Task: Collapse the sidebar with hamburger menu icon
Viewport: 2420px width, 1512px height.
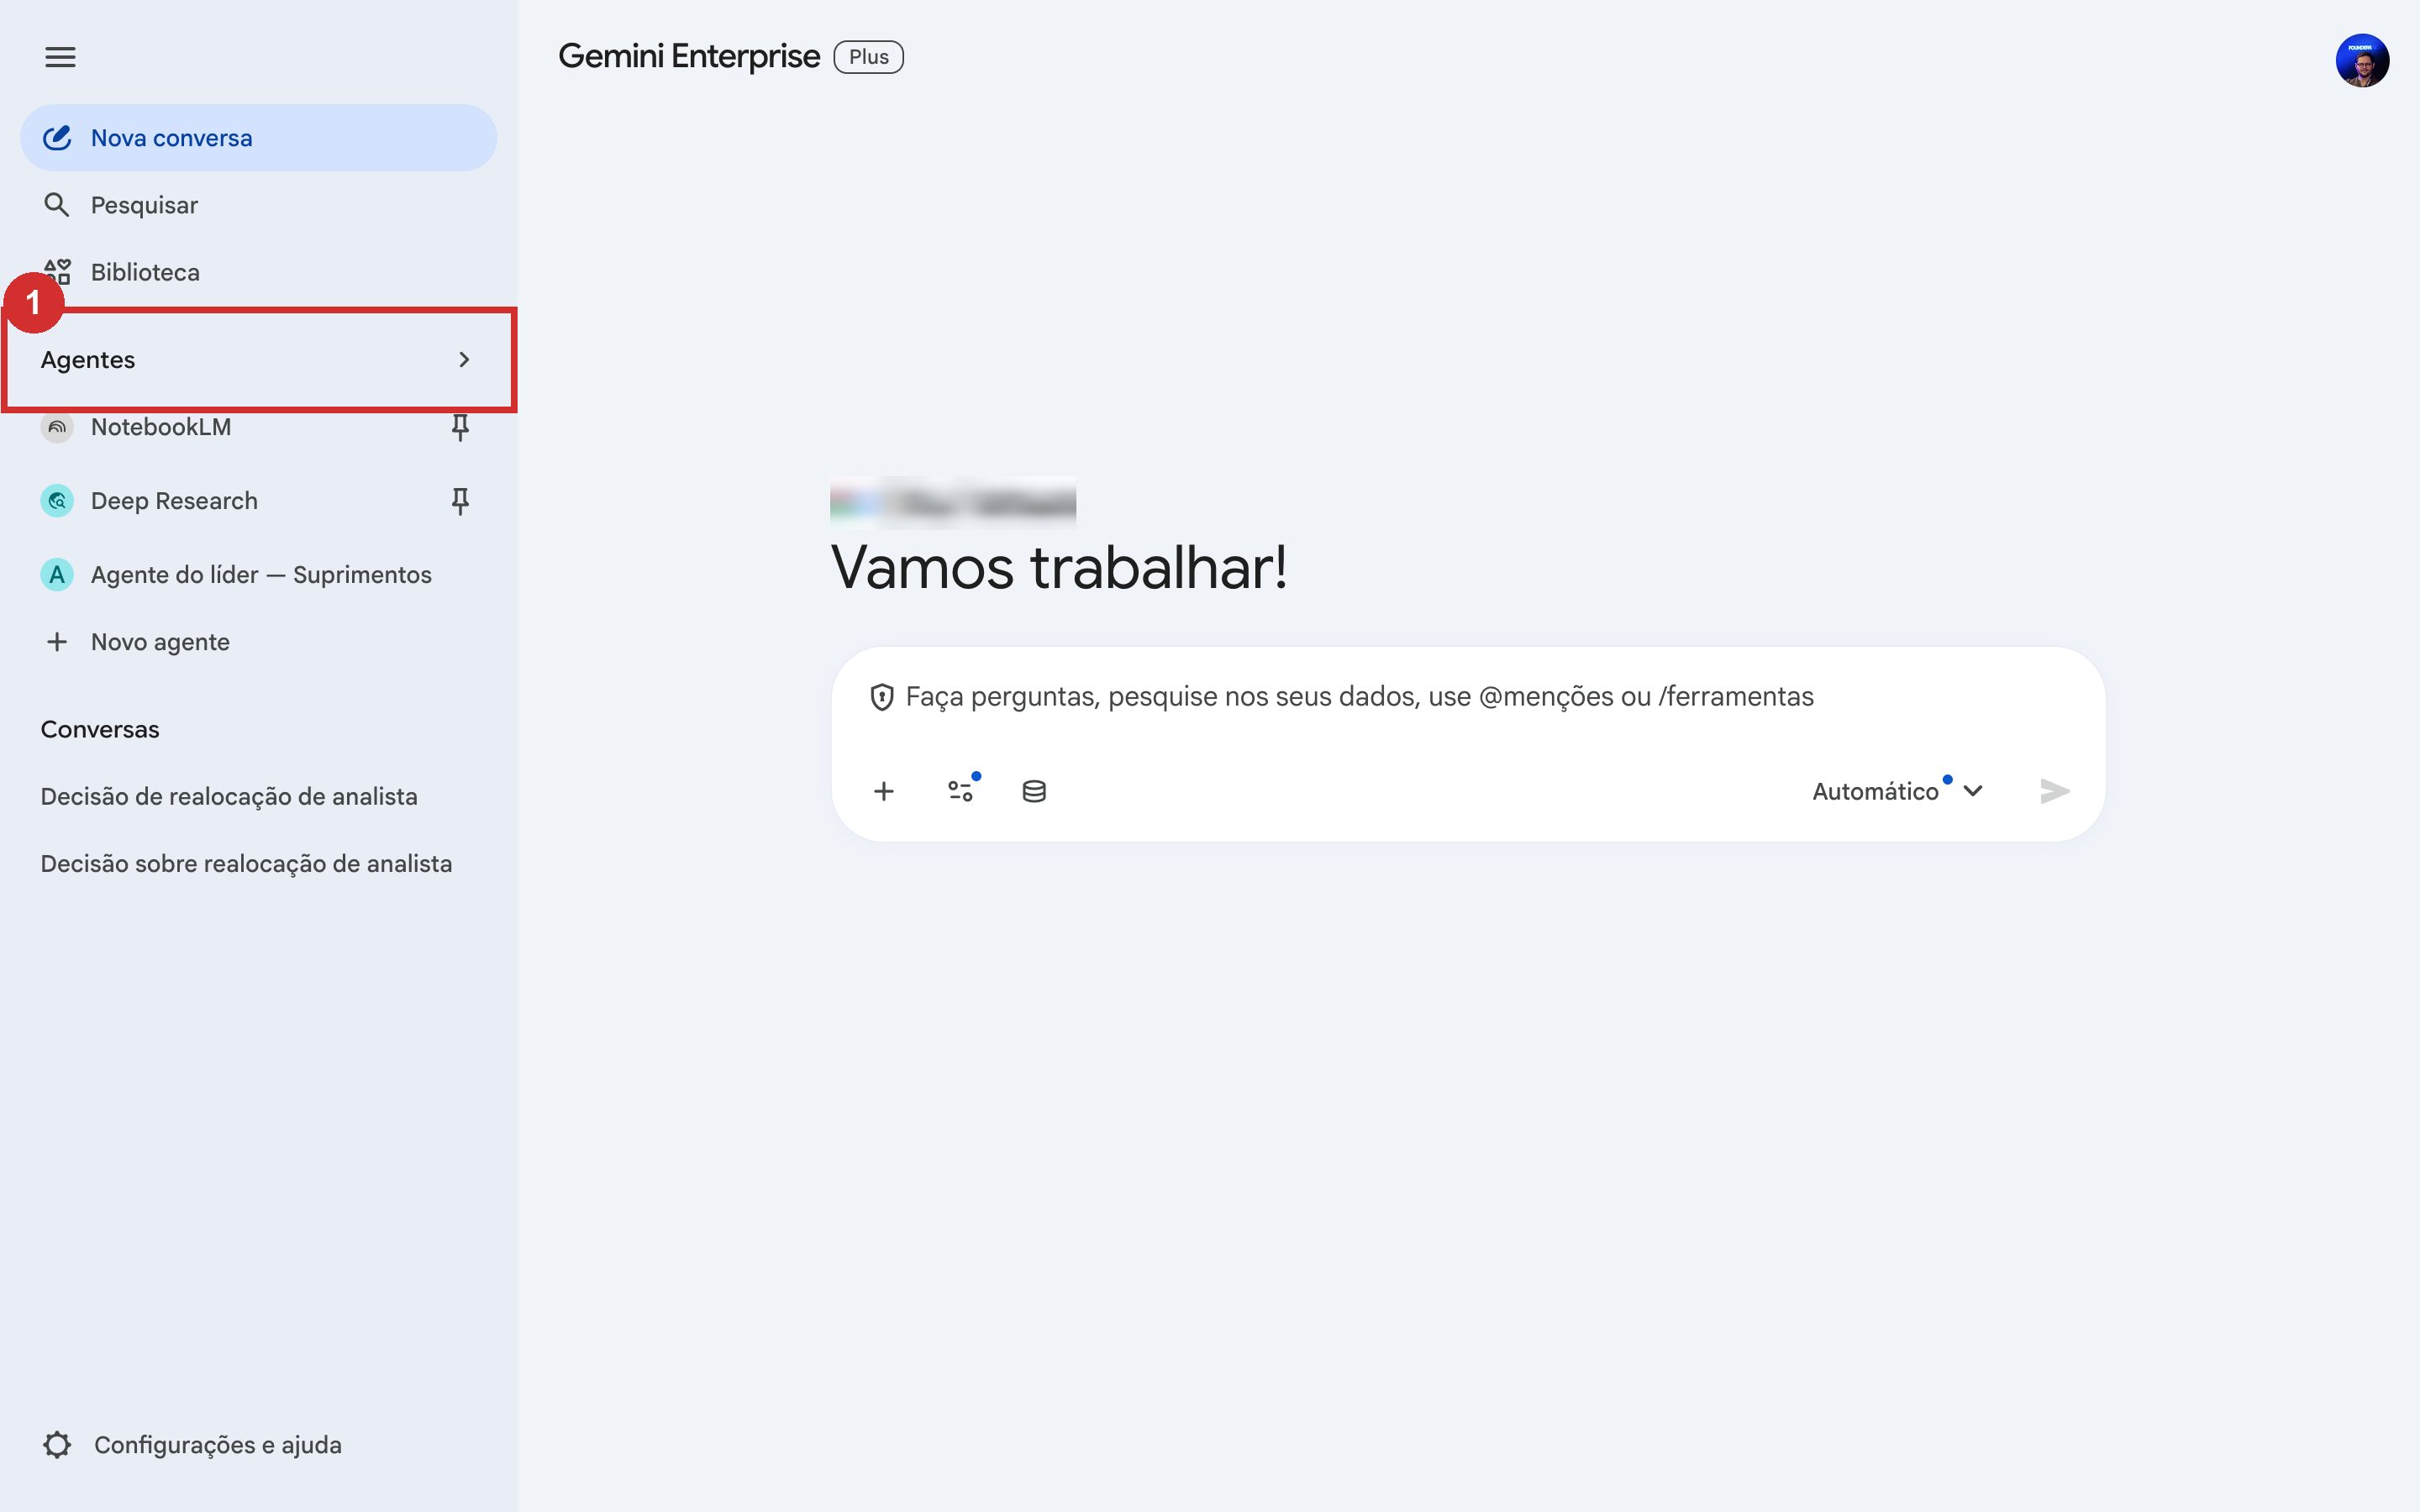Action: tap(60, 57)
